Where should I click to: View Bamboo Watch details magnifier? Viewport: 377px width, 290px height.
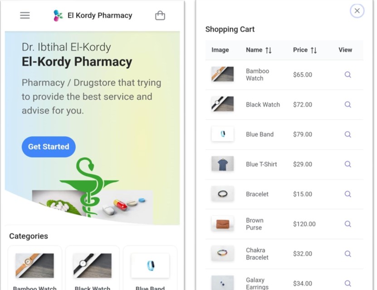coord(348,75)
